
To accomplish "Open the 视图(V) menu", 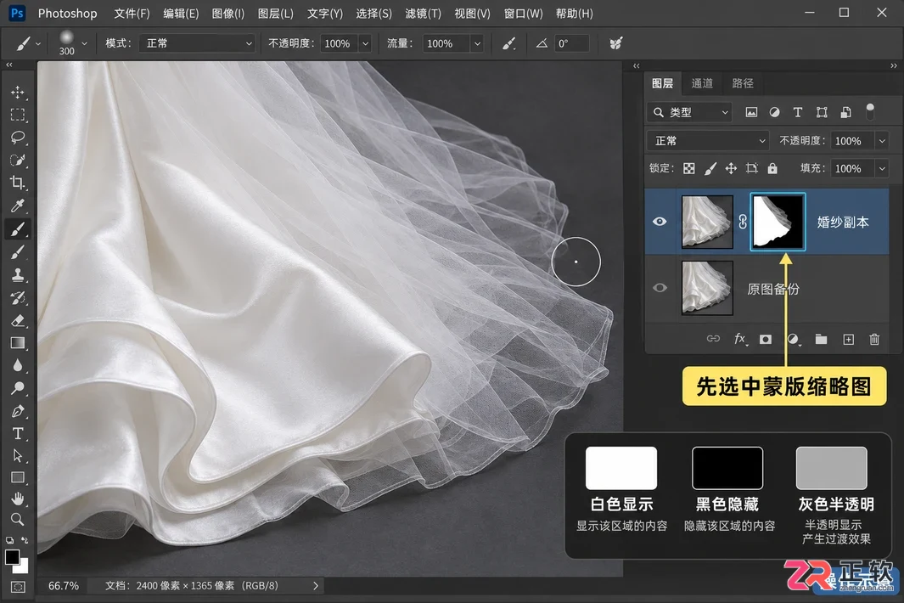I will point(472,14).
